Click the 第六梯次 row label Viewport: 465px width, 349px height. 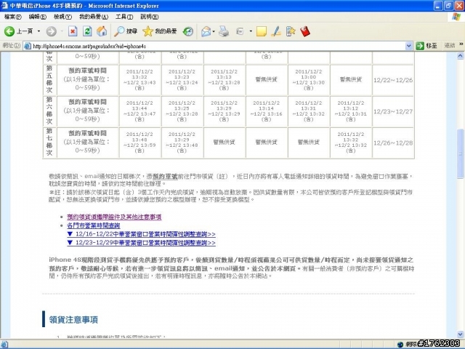[x=49, y=111]
